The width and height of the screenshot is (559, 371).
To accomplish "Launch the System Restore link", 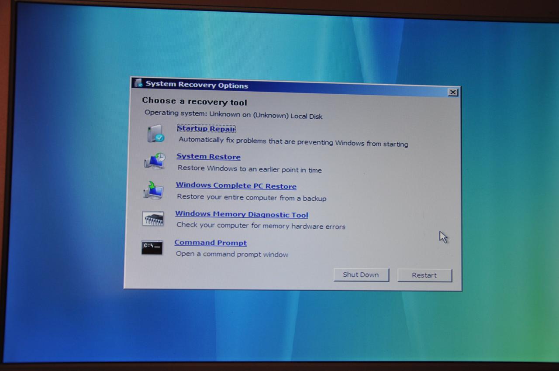I will (x=208, y=157).
